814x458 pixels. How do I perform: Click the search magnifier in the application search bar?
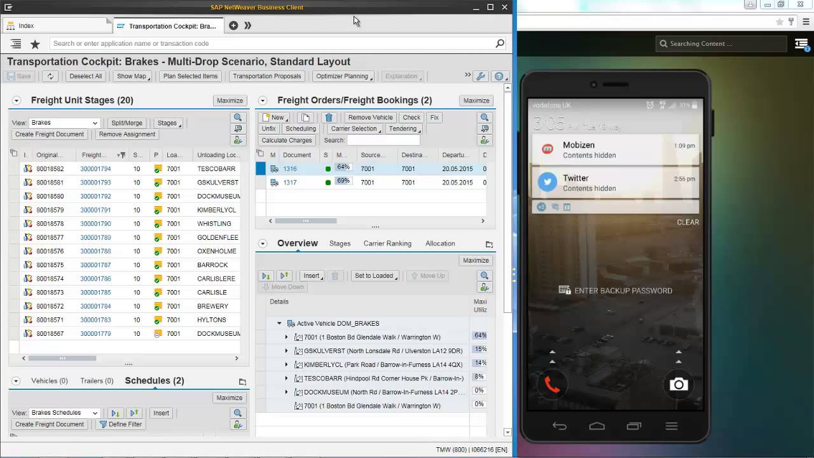(x=500, y=43)
